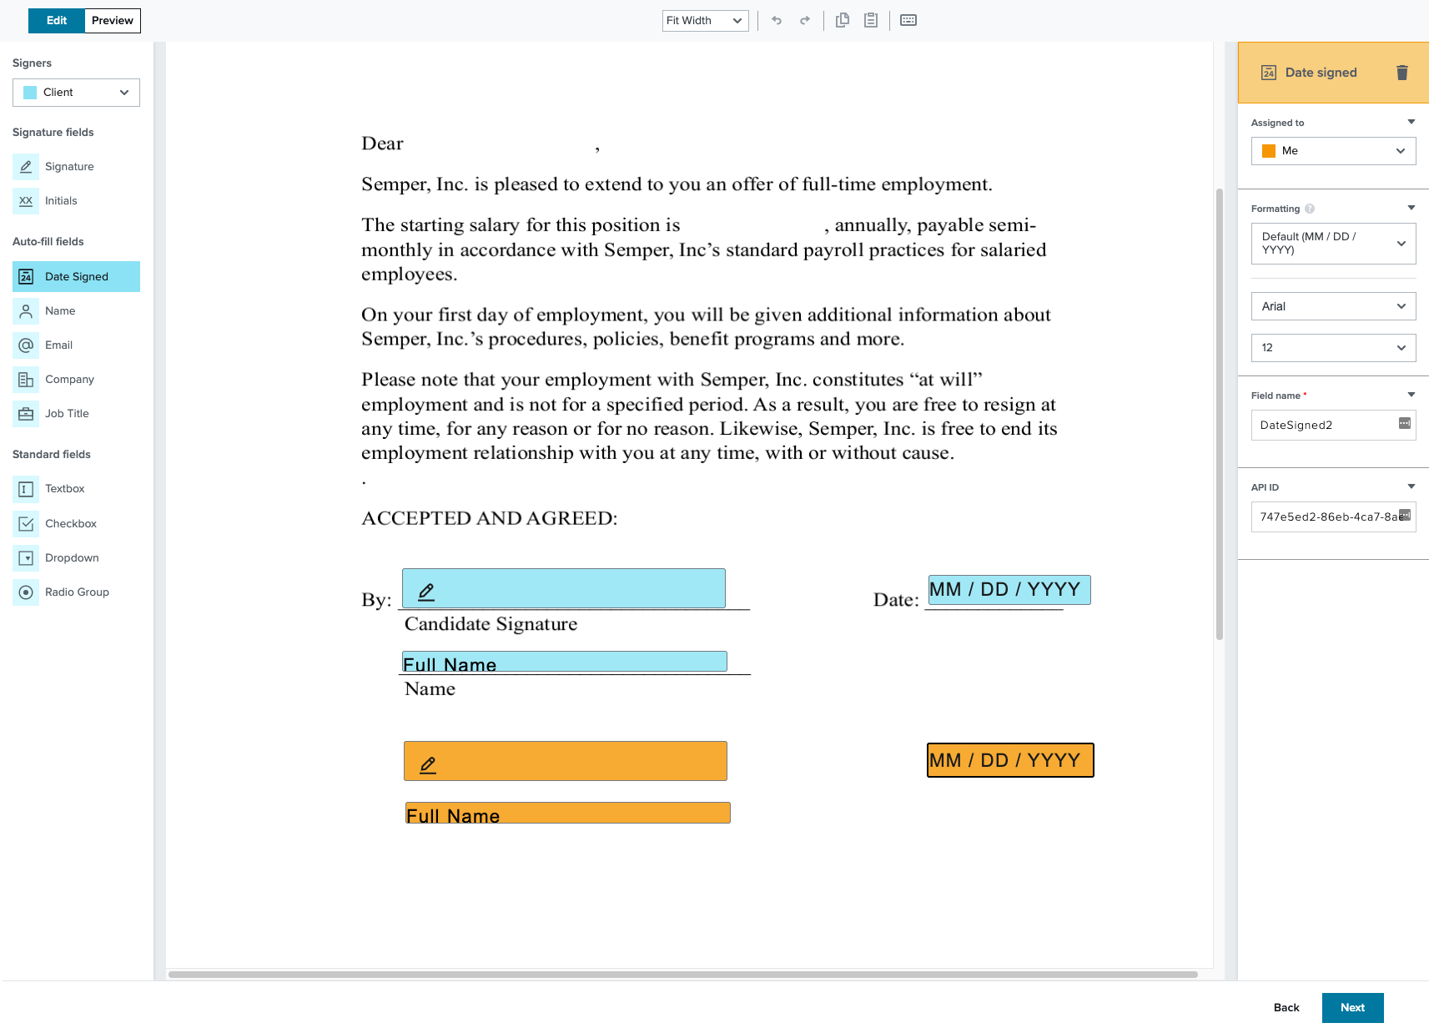This screenshot has height=1028, width=1429.
Task: Switch to Edit mode
Action: [56, 20]
